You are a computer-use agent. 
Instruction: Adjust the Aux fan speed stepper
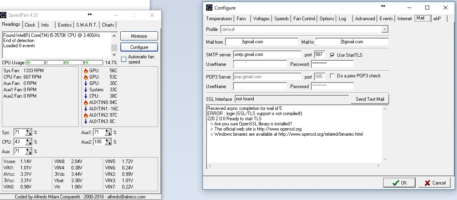[29, 151]
